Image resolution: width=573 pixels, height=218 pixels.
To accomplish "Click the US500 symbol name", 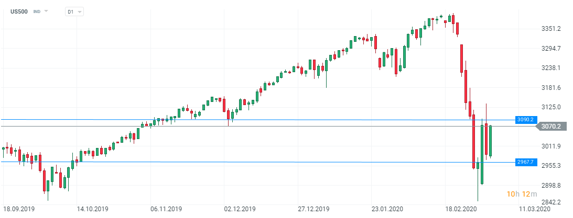I will pyautogui.click(x=19, y=11).
